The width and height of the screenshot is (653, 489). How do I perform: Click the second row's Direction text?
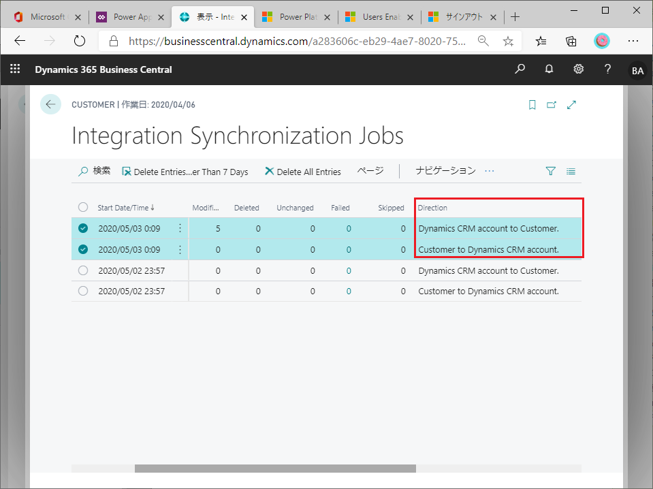pyautogui.click(x=488, y=249)
